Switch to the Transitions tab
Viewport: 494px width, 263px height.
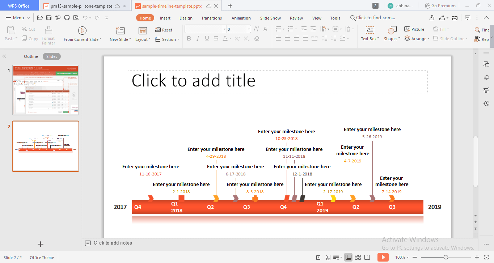point(211,18)
